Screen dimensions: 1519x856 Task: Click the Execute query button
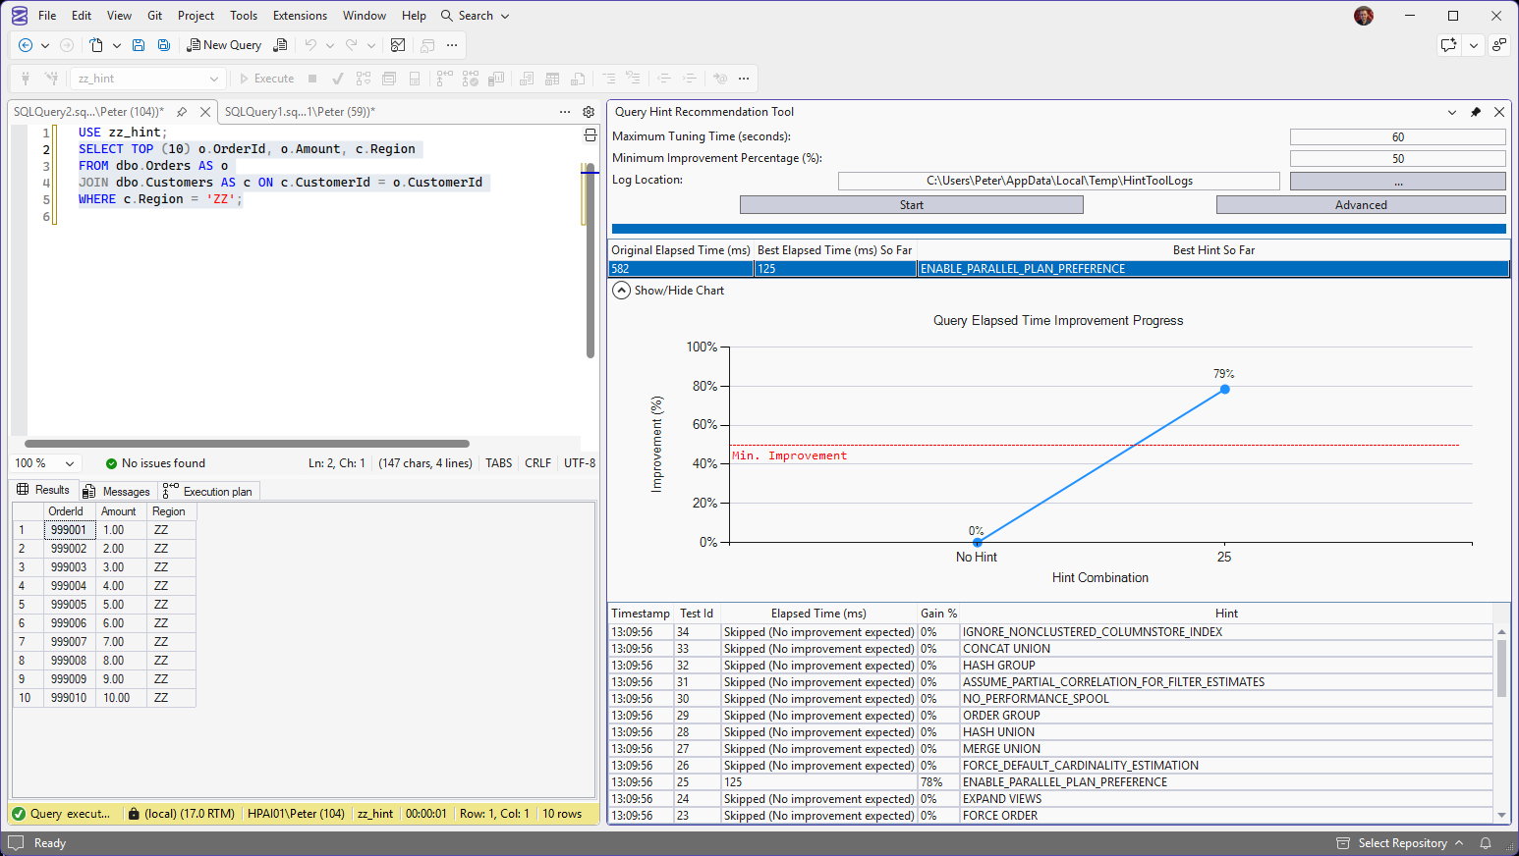266,79
